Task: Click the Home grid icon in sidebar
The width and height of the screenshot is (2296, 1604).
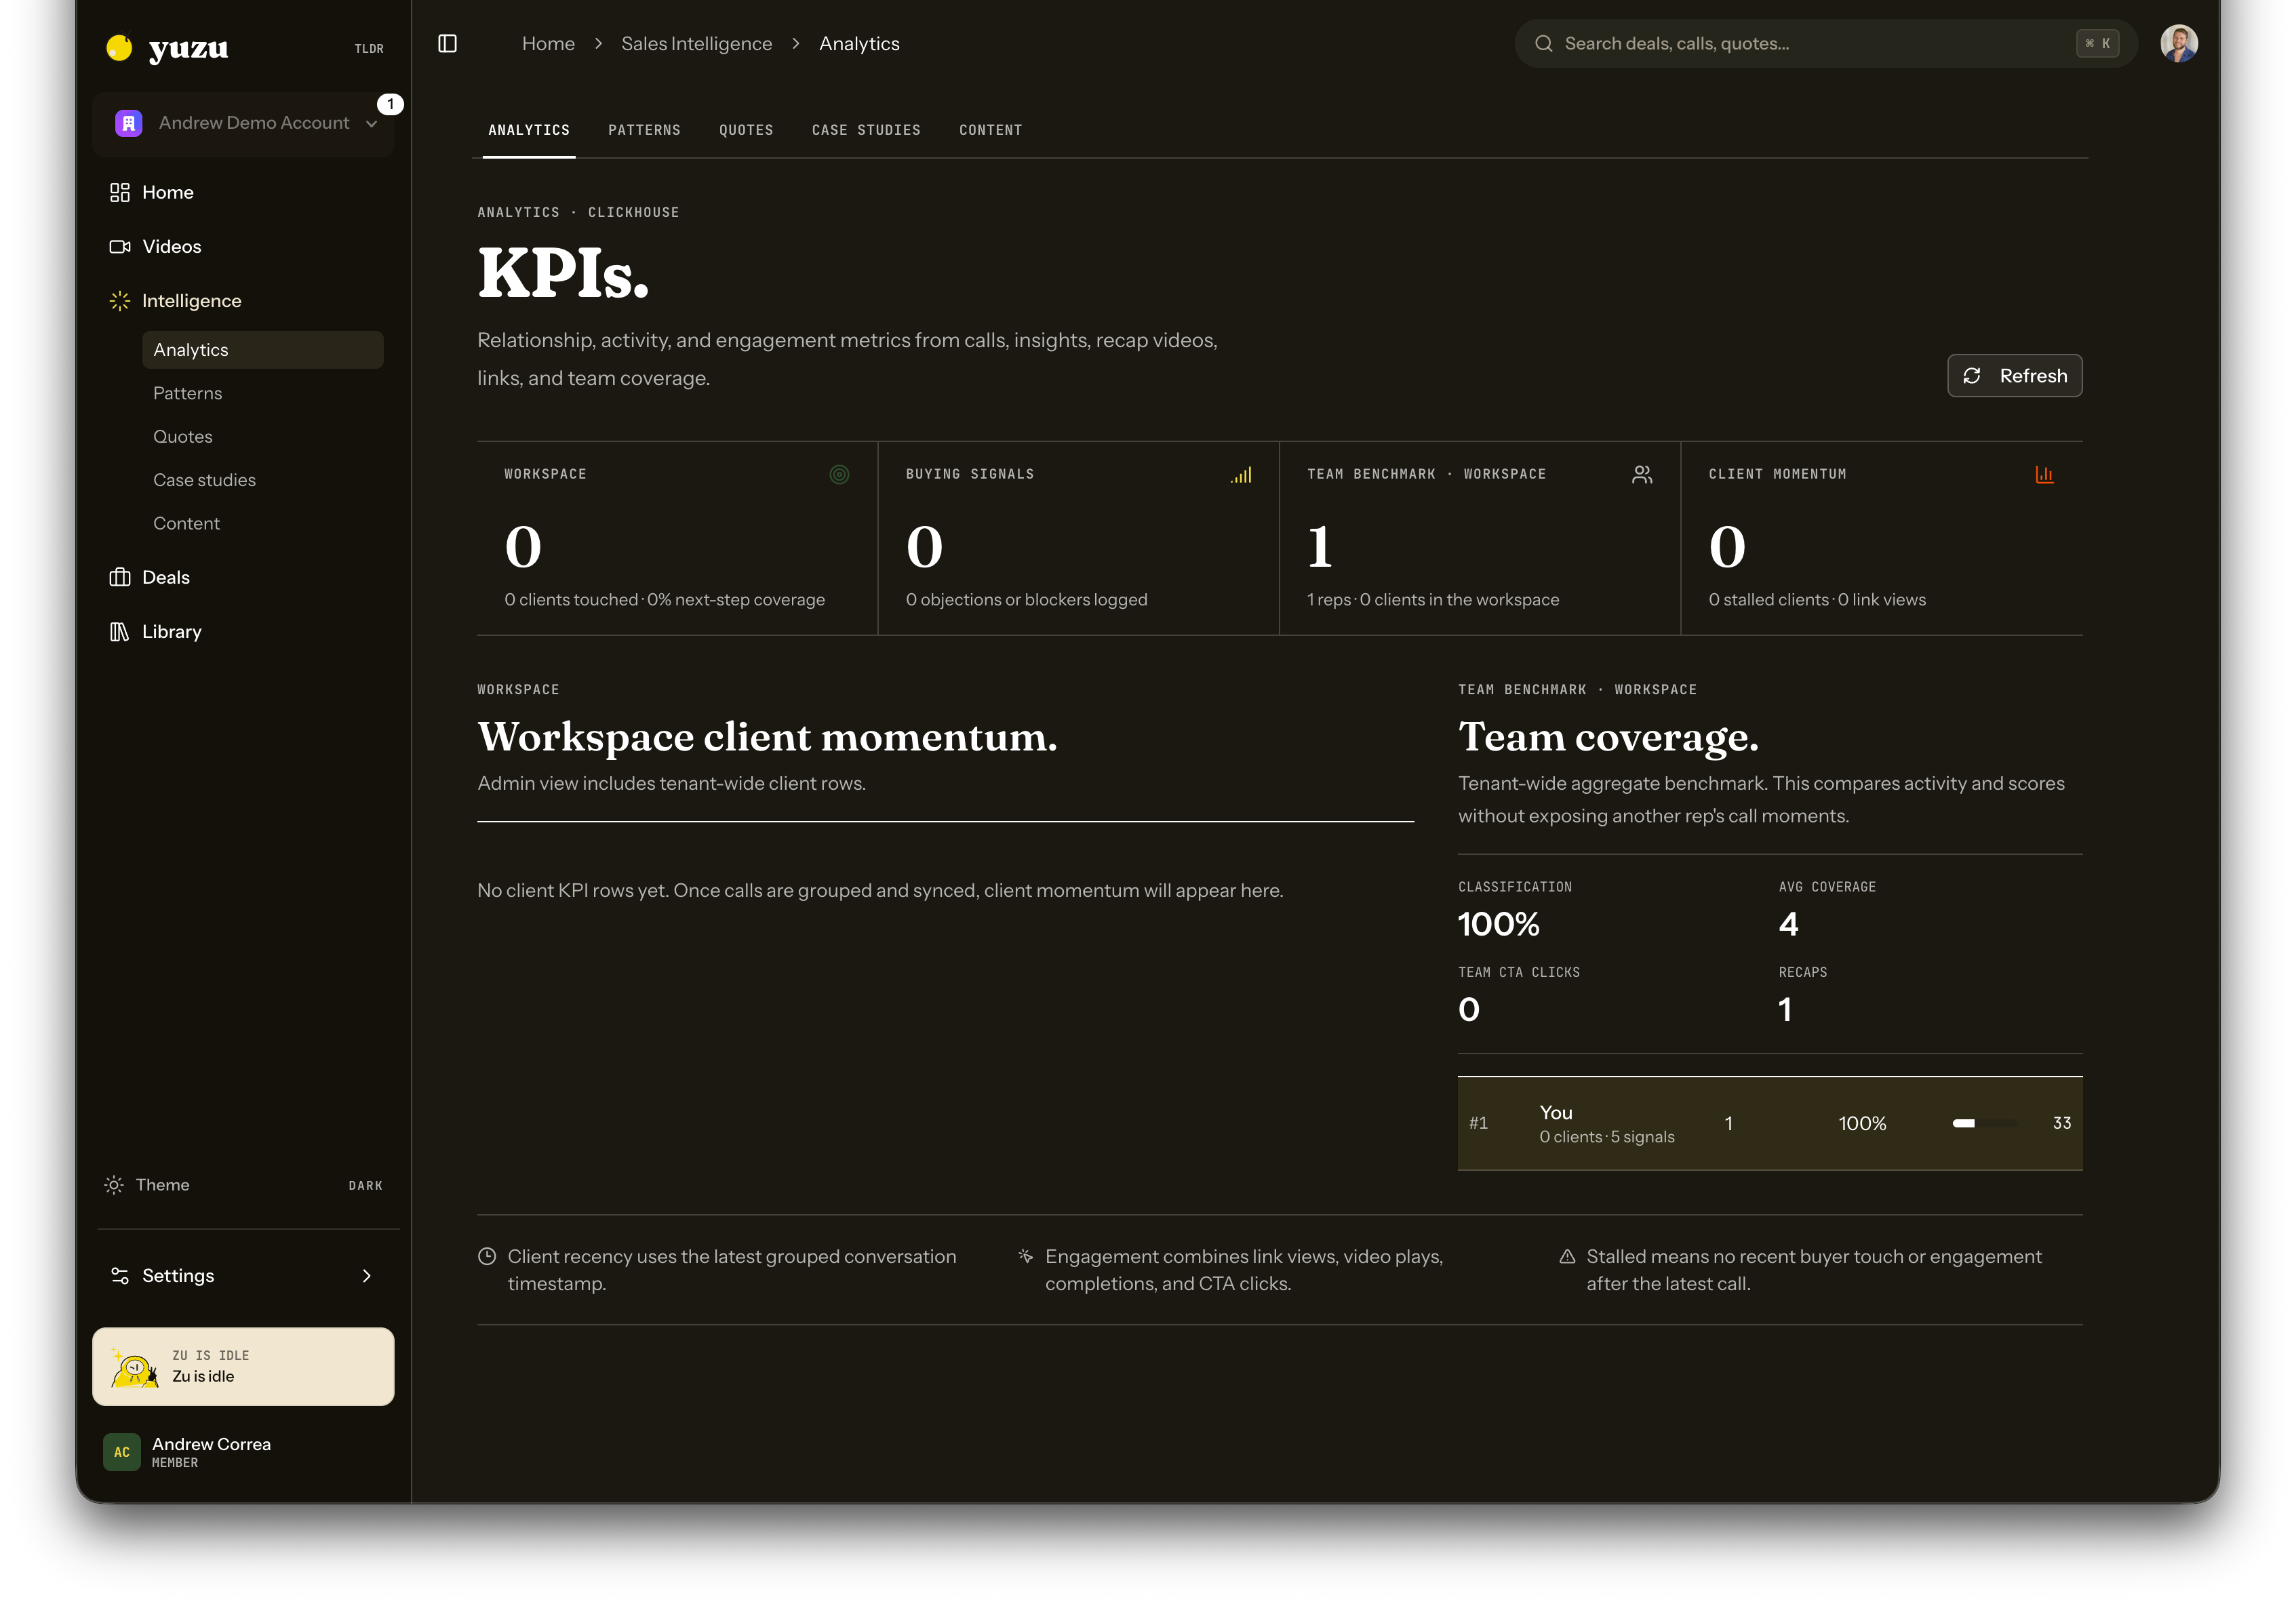Action: tap(120, 192)
